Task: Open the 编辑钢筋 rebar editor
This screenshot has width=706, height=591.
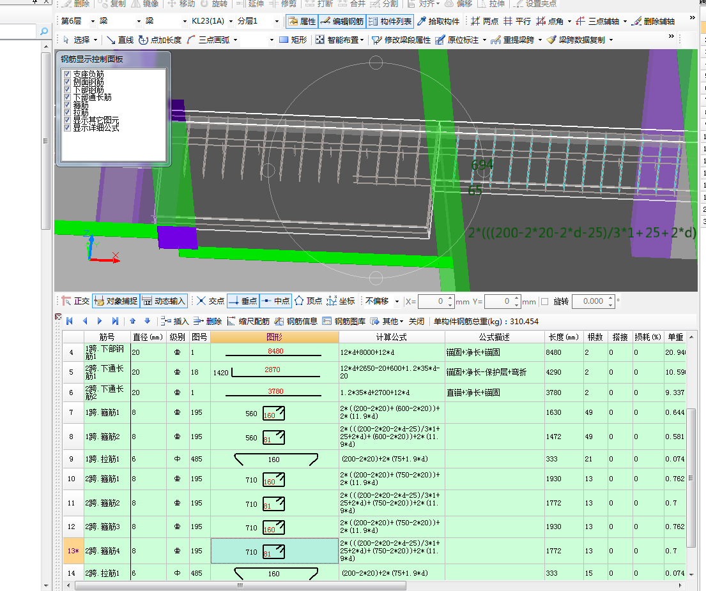Action: click(x=342, y=21)
